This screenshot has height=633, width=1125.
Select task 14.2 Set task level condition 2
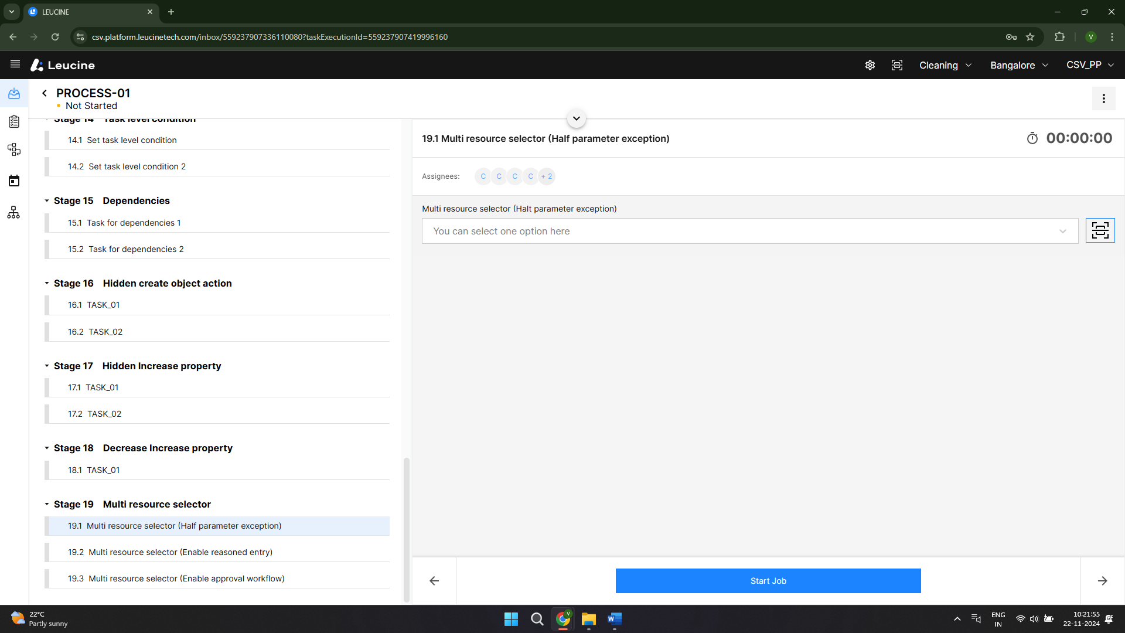217,166
